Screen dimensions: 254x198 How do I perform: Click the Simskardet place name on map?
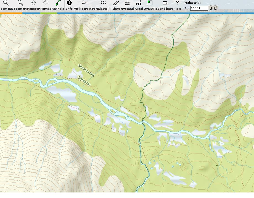(x=86, y=71)
